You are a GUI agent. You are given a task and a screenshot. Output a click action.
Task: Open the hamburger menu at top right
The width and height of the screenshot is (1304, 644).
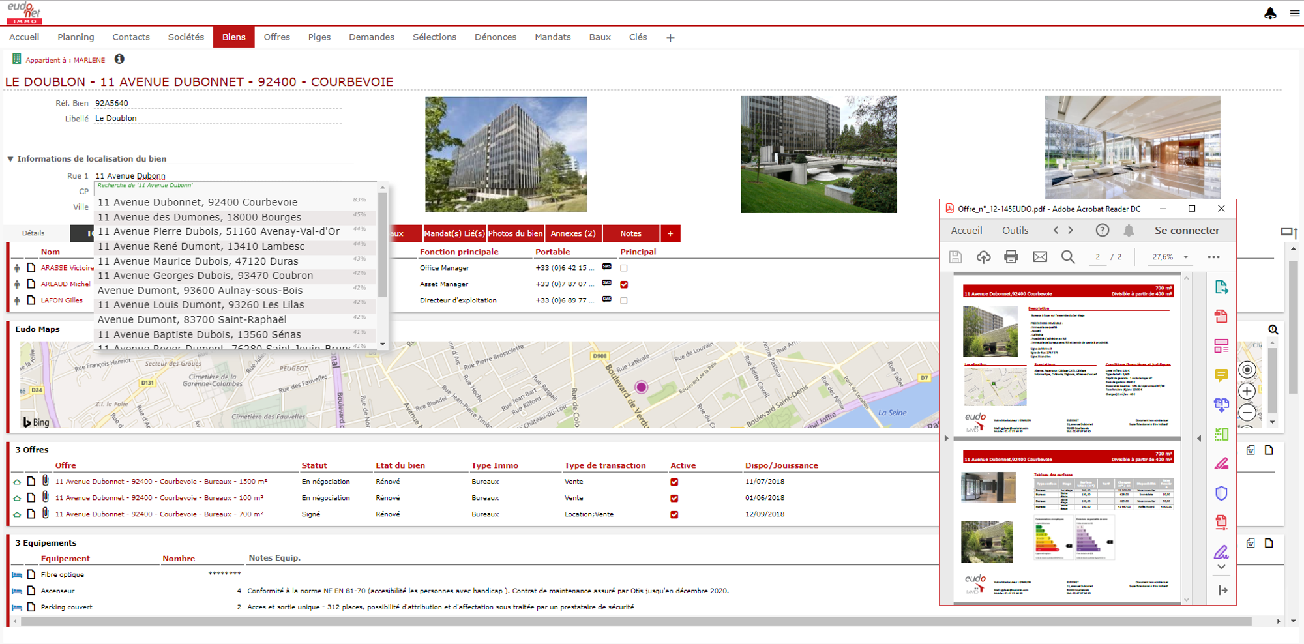pos(1295,13)
